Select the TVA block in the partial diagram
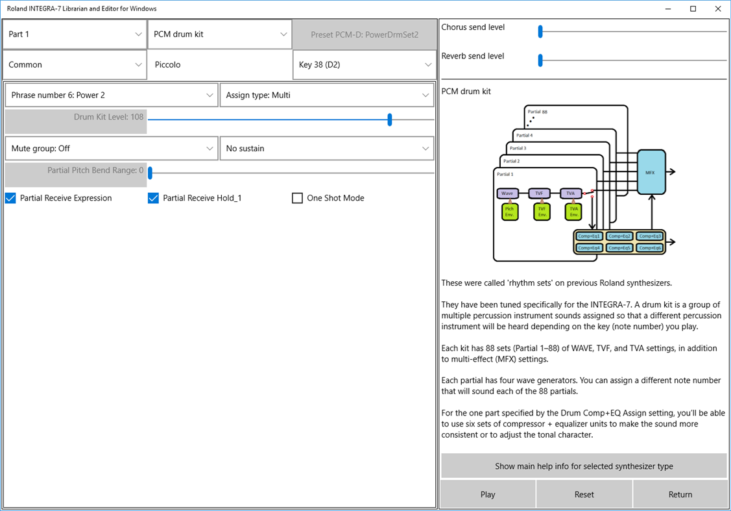Viewport: 731px width, 511px height. point(571,193)
